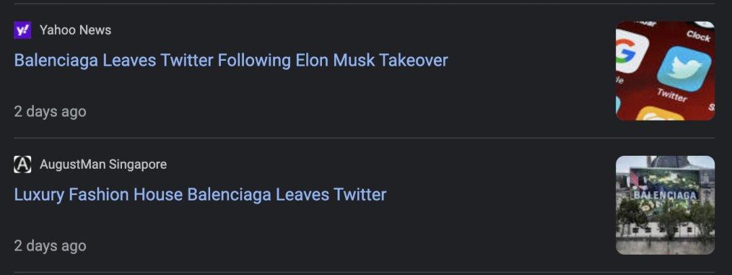The height and width of the screenshot is (275, 732).
Task: Click the "Yahoo News" source name
Action: 75,30
